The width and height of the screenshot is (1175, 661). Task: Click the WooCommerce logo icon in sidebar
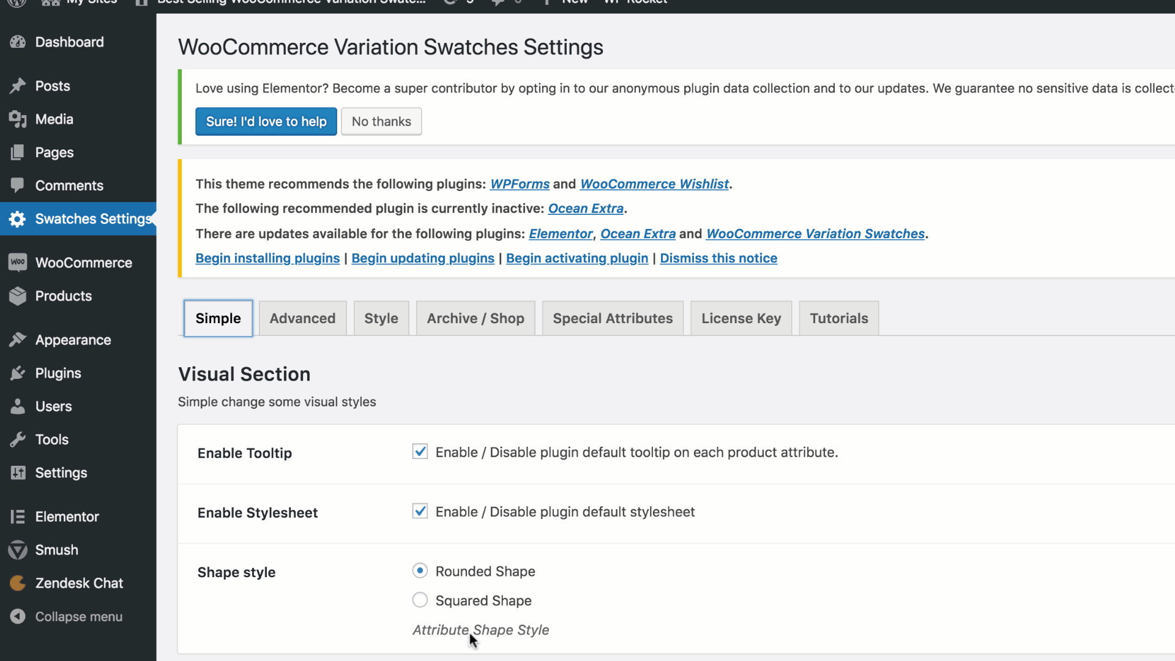(x=18, y=263)
